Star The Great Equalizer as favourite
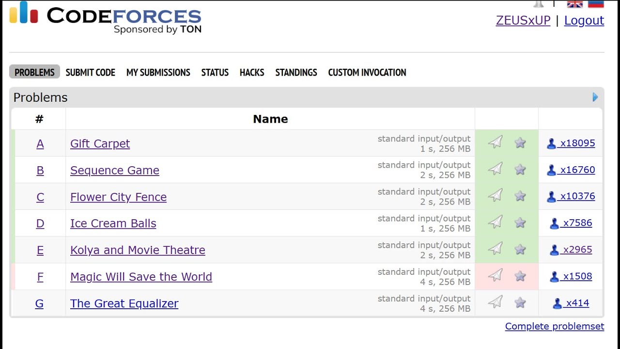The image size is (620, 349). [520, 302]
